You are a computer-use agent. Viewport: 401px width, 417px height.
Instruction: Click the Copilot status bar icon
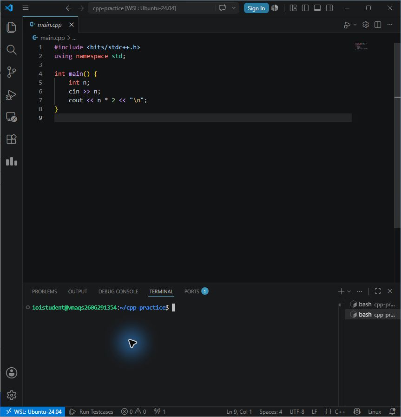point(357,412)
